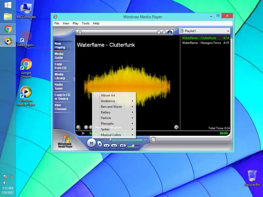Open the View menu
263x197 pixels.
(x=66, y=23)
